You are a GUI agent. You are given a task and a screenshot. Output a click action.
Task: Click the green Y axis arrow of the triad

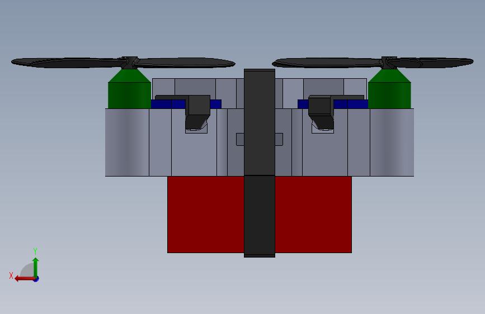(x=36, y=268)
